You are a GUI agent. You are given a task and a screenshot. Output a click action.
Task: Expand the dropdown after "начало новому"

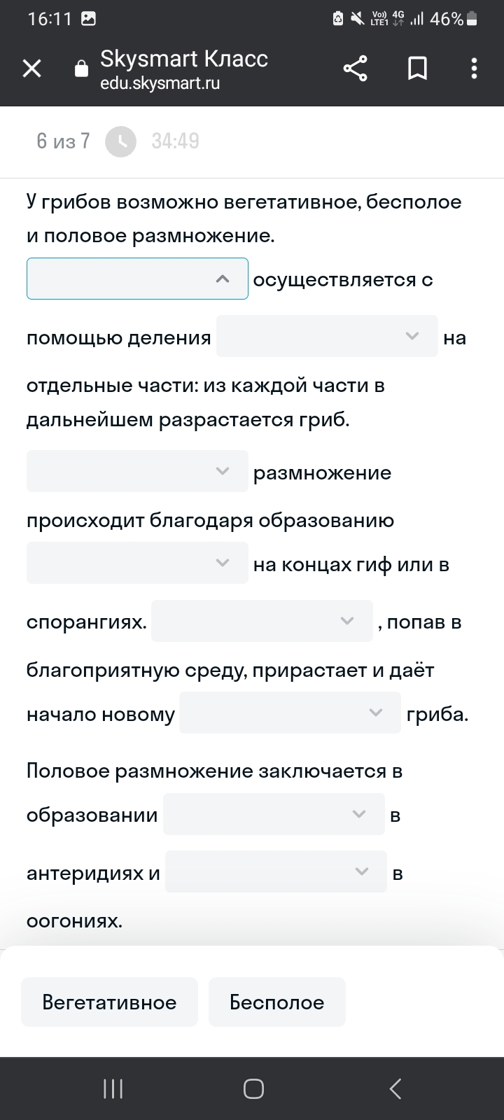(x=290, y=713)
